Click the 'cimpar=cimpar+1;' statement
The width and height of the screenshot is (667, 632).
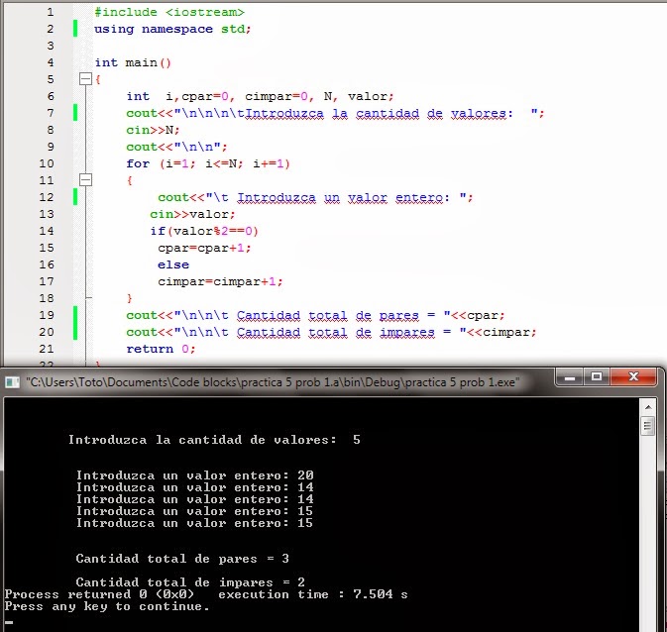(x=220, y=281)
